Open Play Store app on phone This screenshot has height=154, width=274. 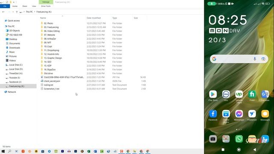tap(213, 94)
